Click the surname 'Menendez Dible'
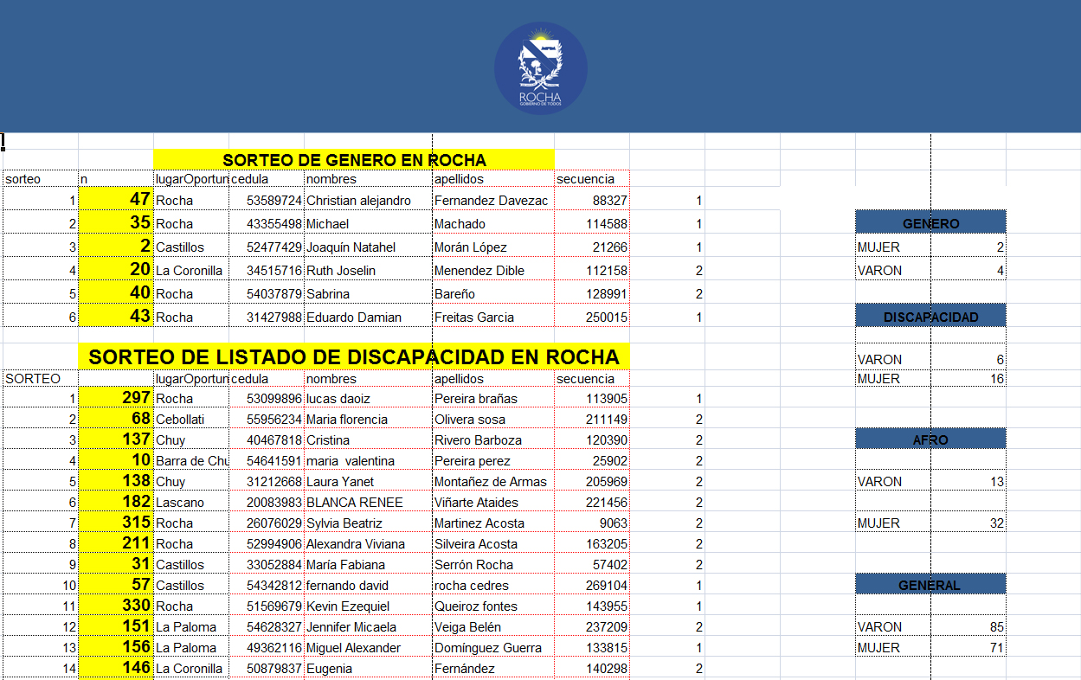Image resolution: width=1081 pixels, height=680 pixels. [479, 270]
